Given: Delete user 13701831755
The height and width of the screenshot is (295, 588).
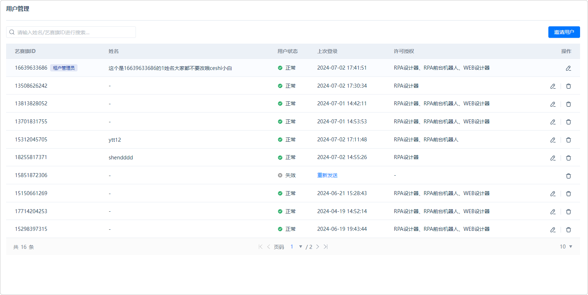Looking at the screenshot, I should pos(569,122).
